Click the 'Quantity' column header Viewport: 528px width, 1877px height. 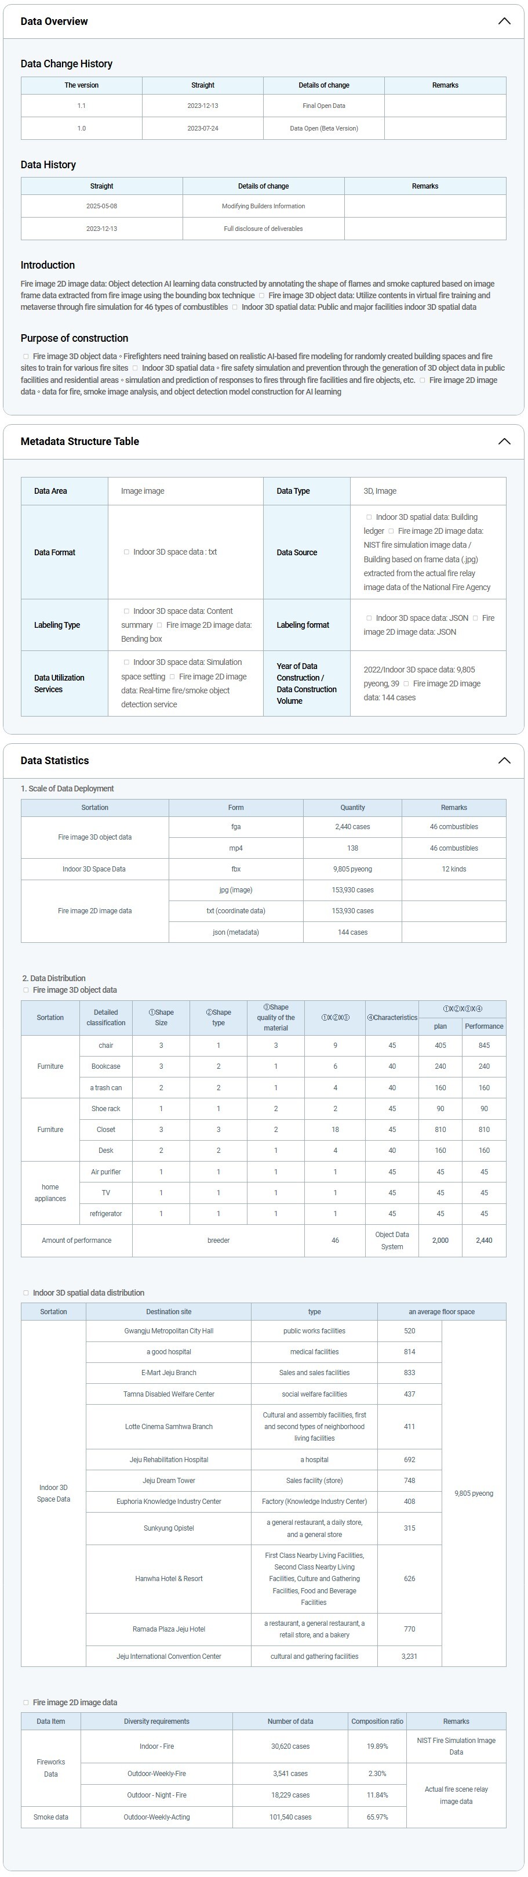coord(352,807)
